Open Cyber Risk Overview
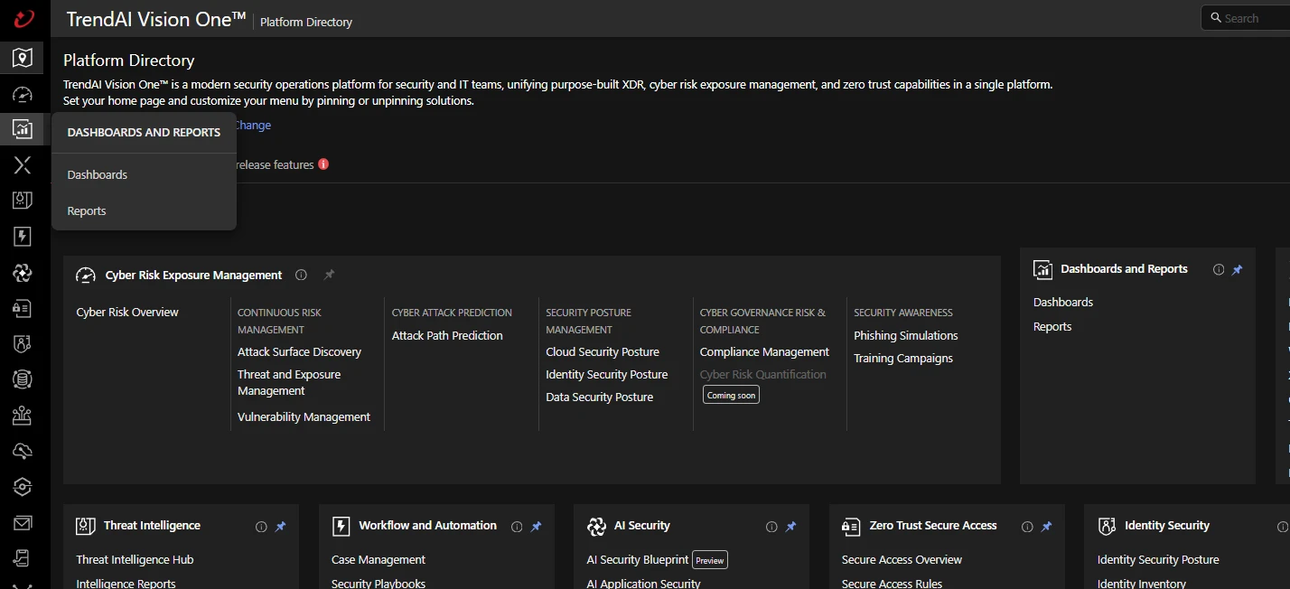Screen dimensions: 1290x589 tap(127, 312)
